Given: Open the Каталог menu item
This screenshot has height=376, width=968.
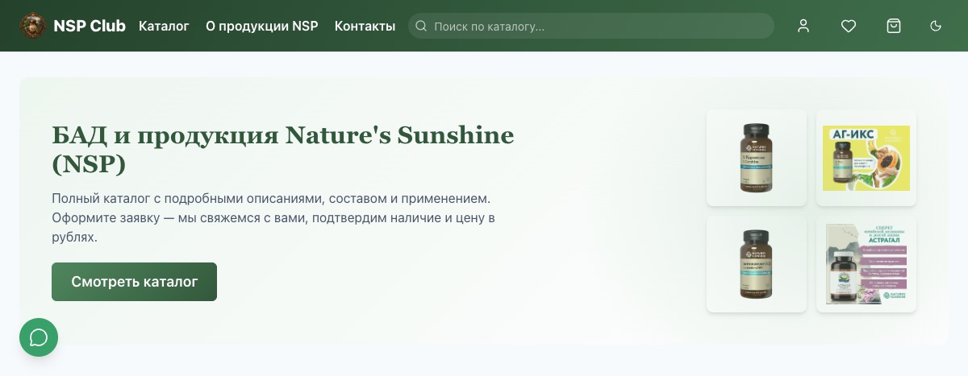Looking at the screenshot, I should click(x=164, y=26).
